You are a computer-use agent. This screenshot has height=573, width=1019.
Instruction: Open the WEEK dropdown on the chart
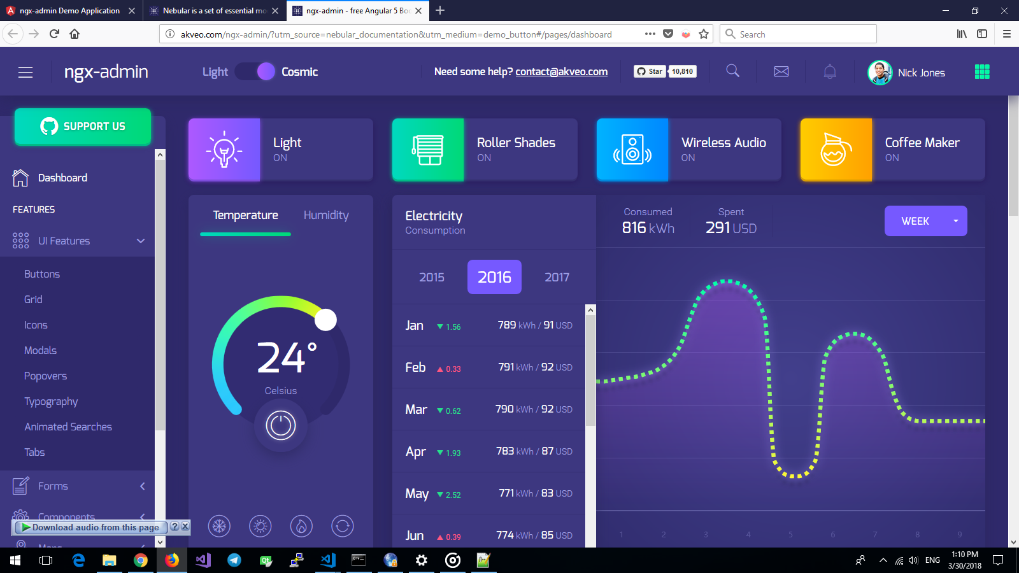[925, 221]
